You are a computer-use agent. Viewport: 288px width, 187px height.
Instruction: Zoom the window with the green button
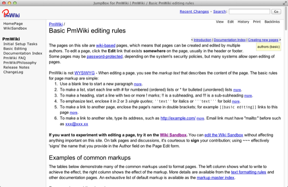coord(15,3)
